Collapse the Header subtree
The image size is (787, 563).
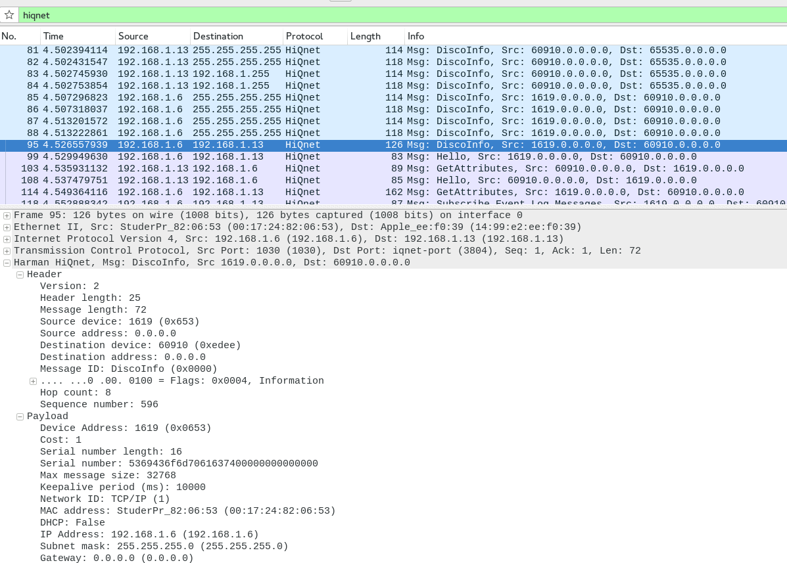click(x=20, y=275)
